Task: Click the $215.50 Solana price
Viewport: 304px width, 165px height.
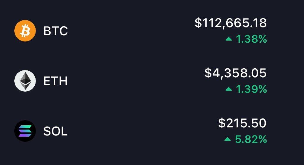Action: coord(242,123)
